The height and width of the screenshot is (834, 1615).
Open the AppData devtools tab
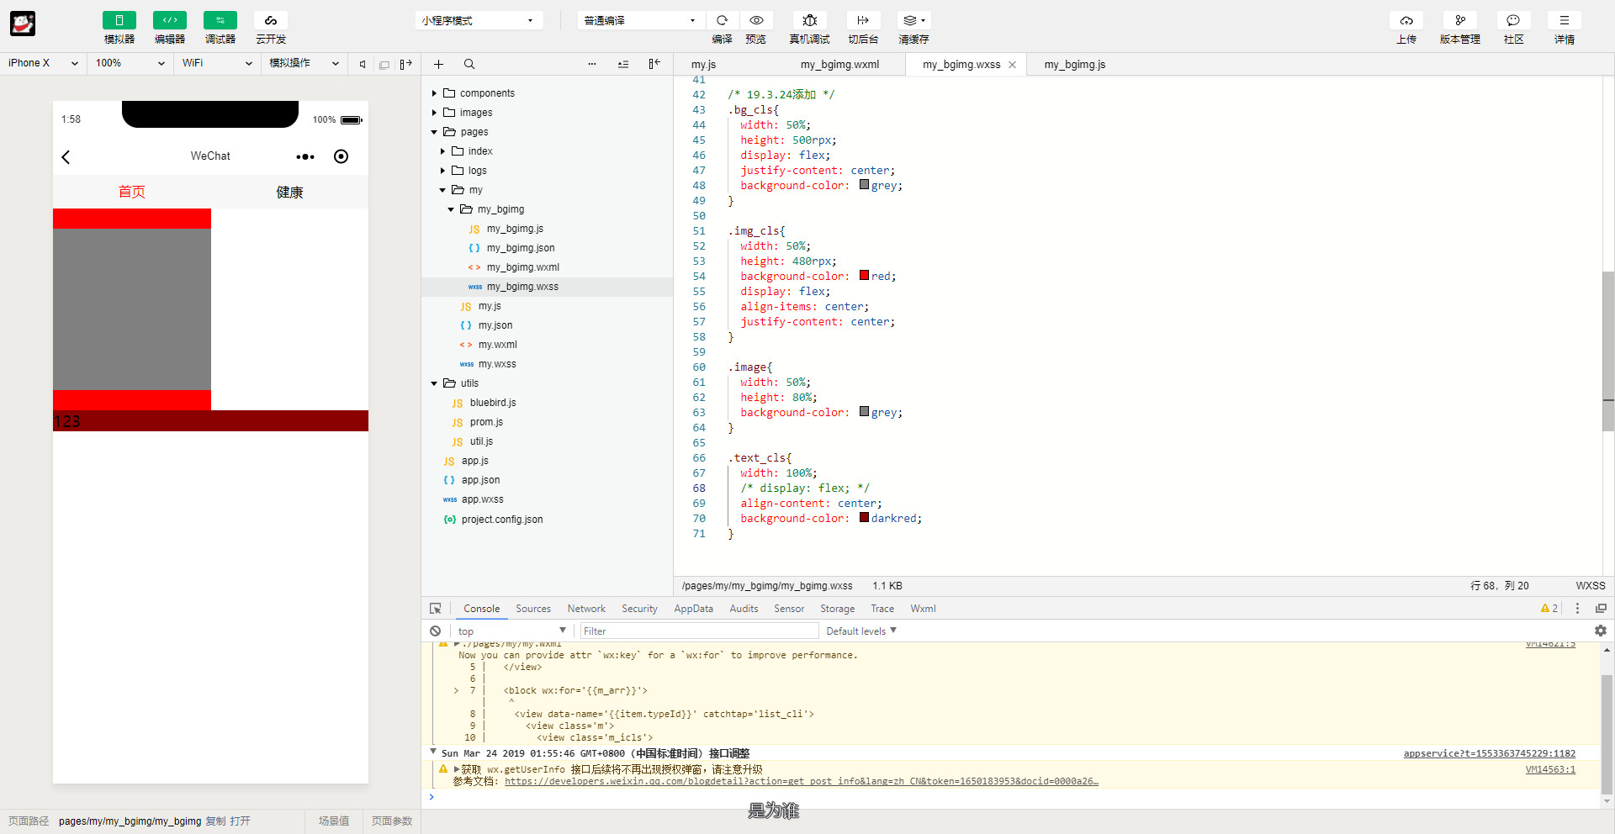pyautogui.click(x=693, y=609)
